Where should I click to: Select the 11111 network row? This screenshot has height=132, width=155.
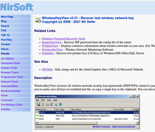click(x=87, y=112)
